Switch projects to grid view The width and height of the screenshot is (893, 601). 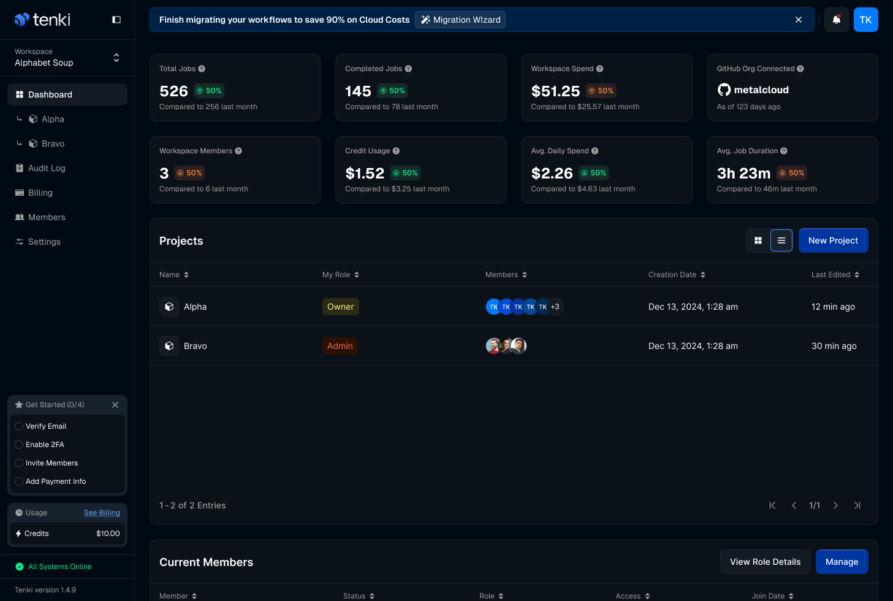758,240
